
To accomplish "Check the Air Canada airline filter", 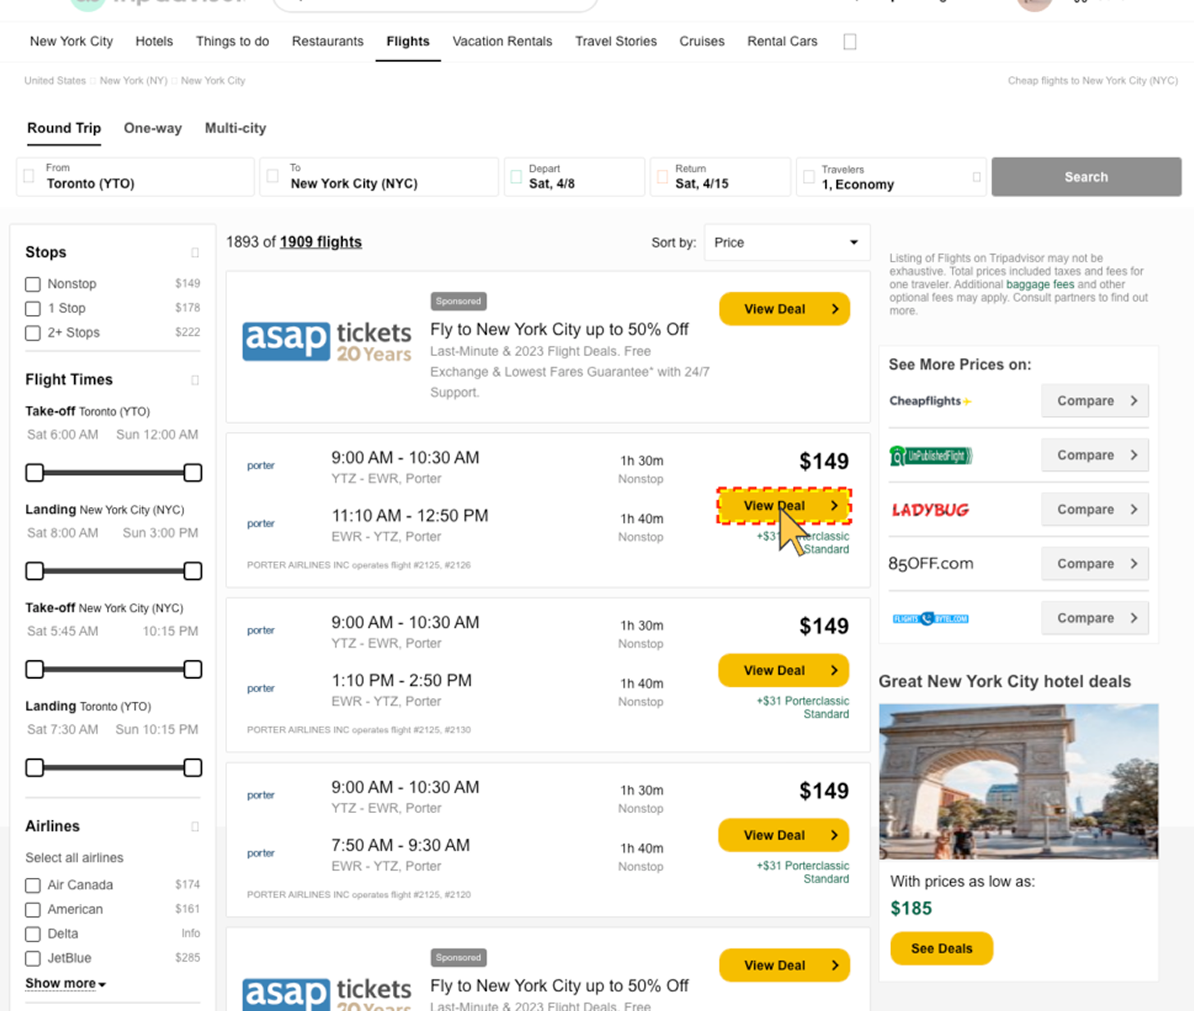I will pyautogui.click(x=33, y=886).
